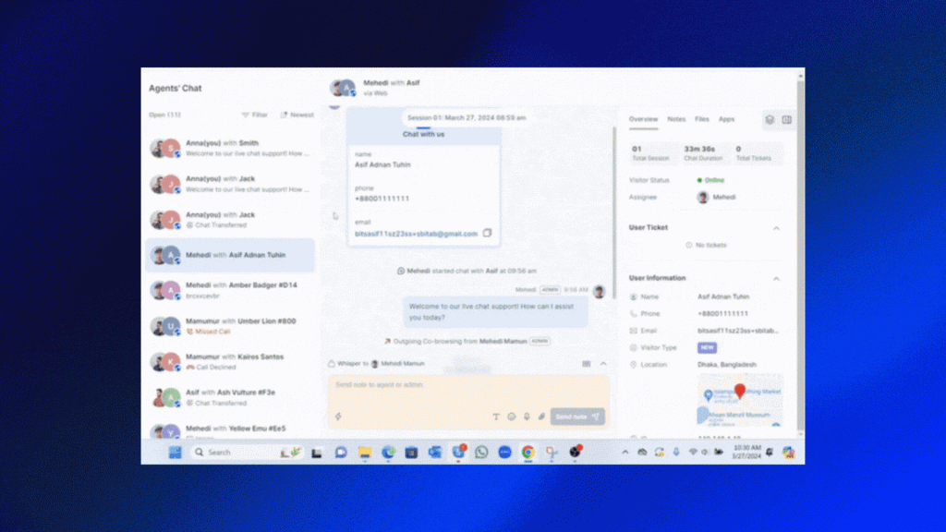Collapse the whisper message box chevron

point(603,364)
